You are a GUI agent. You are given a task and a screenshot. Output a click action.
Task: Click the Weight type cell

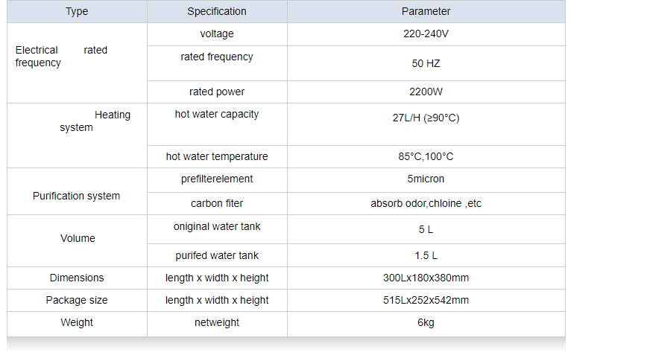click(77, 323)
